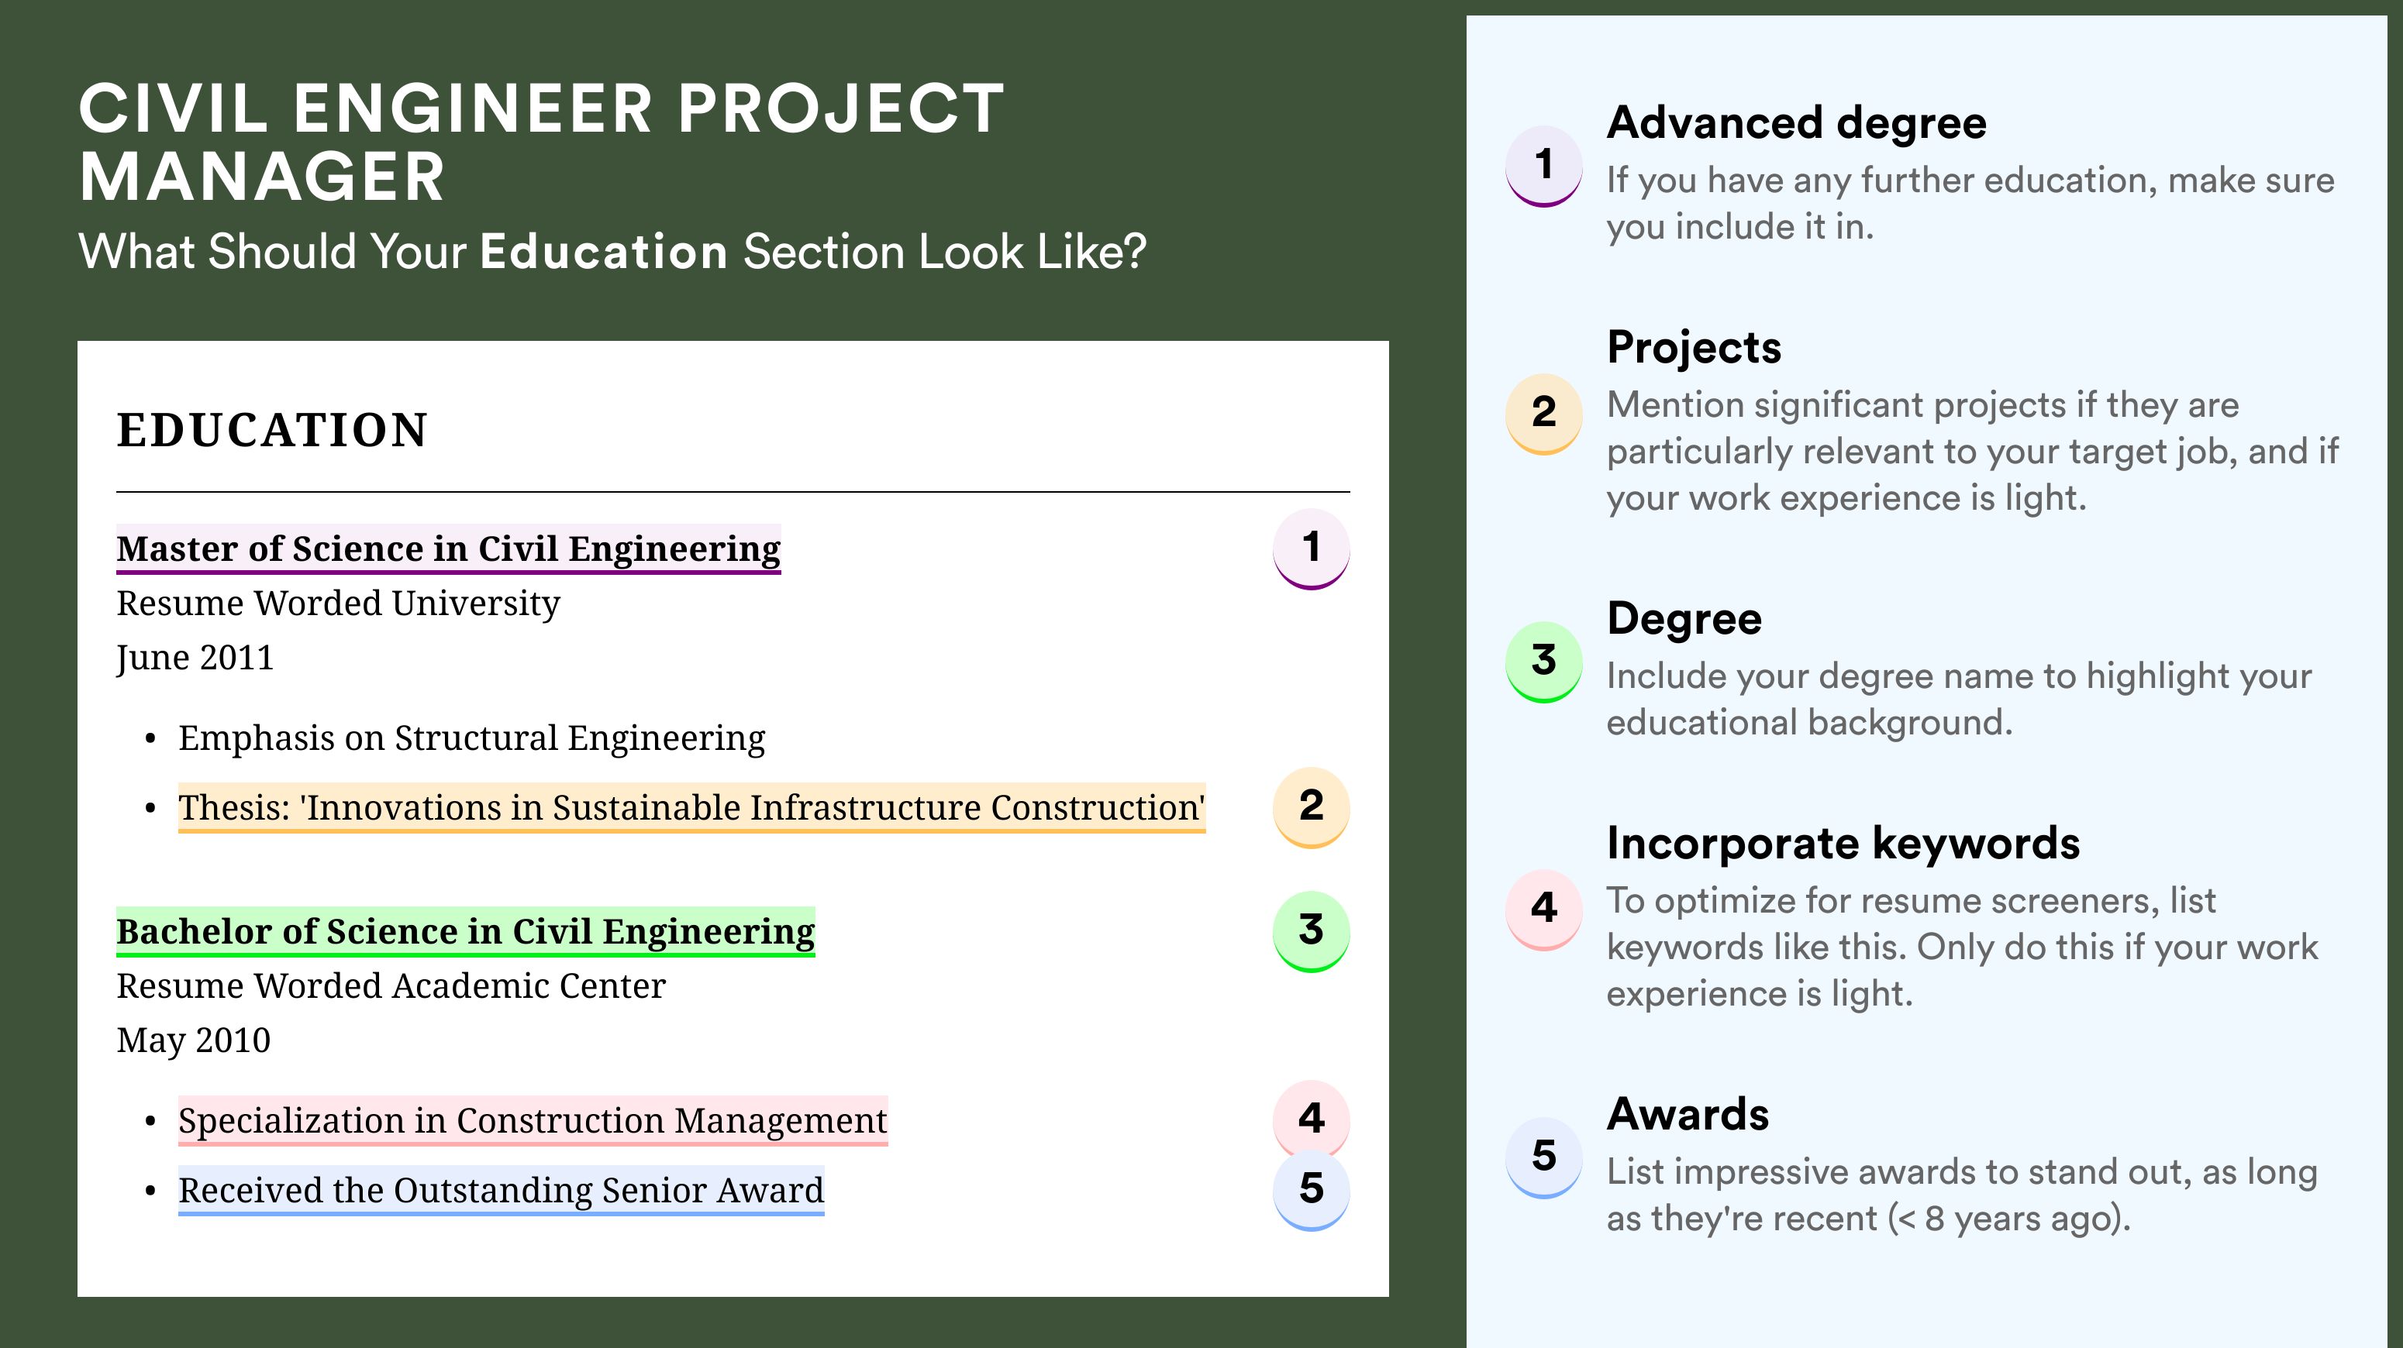Click badge 2 next to Projects heading
This screenshot has height=1348, width=2403.
pos(1544,414)
